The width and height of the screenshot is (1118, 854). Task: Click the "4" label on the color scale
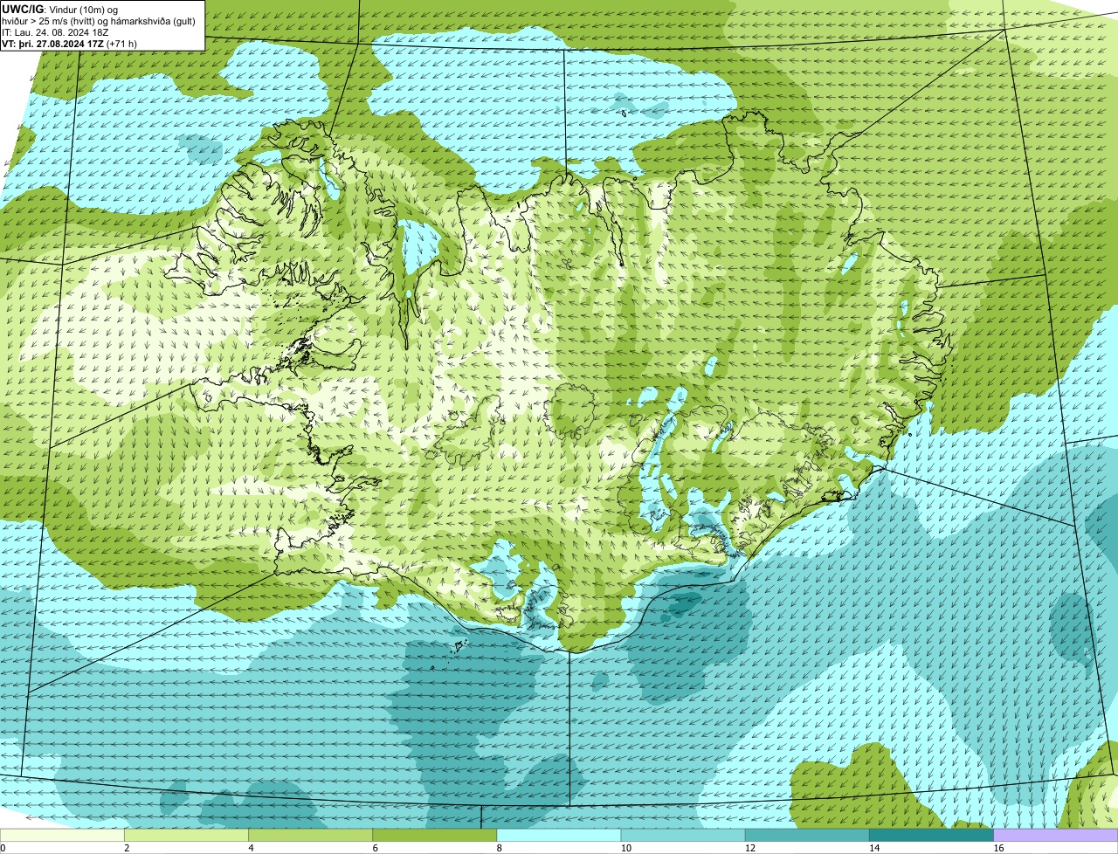251,848
